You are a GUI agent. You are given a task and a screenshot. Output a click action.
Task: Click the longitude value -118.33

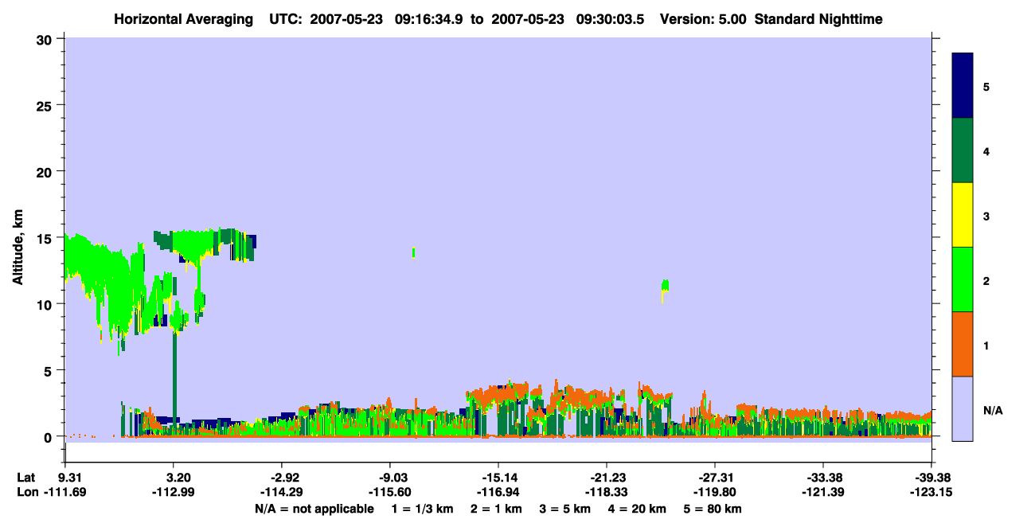(607, 493)
